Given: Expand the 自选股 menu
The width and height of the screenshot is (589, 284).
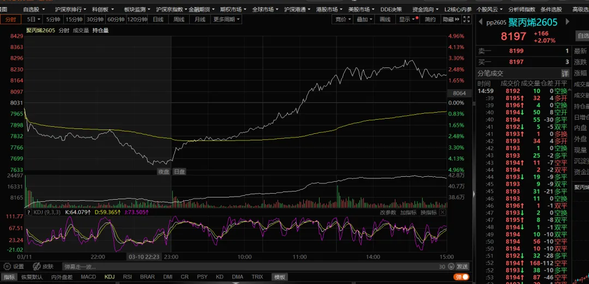Looking at the screenshot, I should pyautogui.click(x=34, y=9).
